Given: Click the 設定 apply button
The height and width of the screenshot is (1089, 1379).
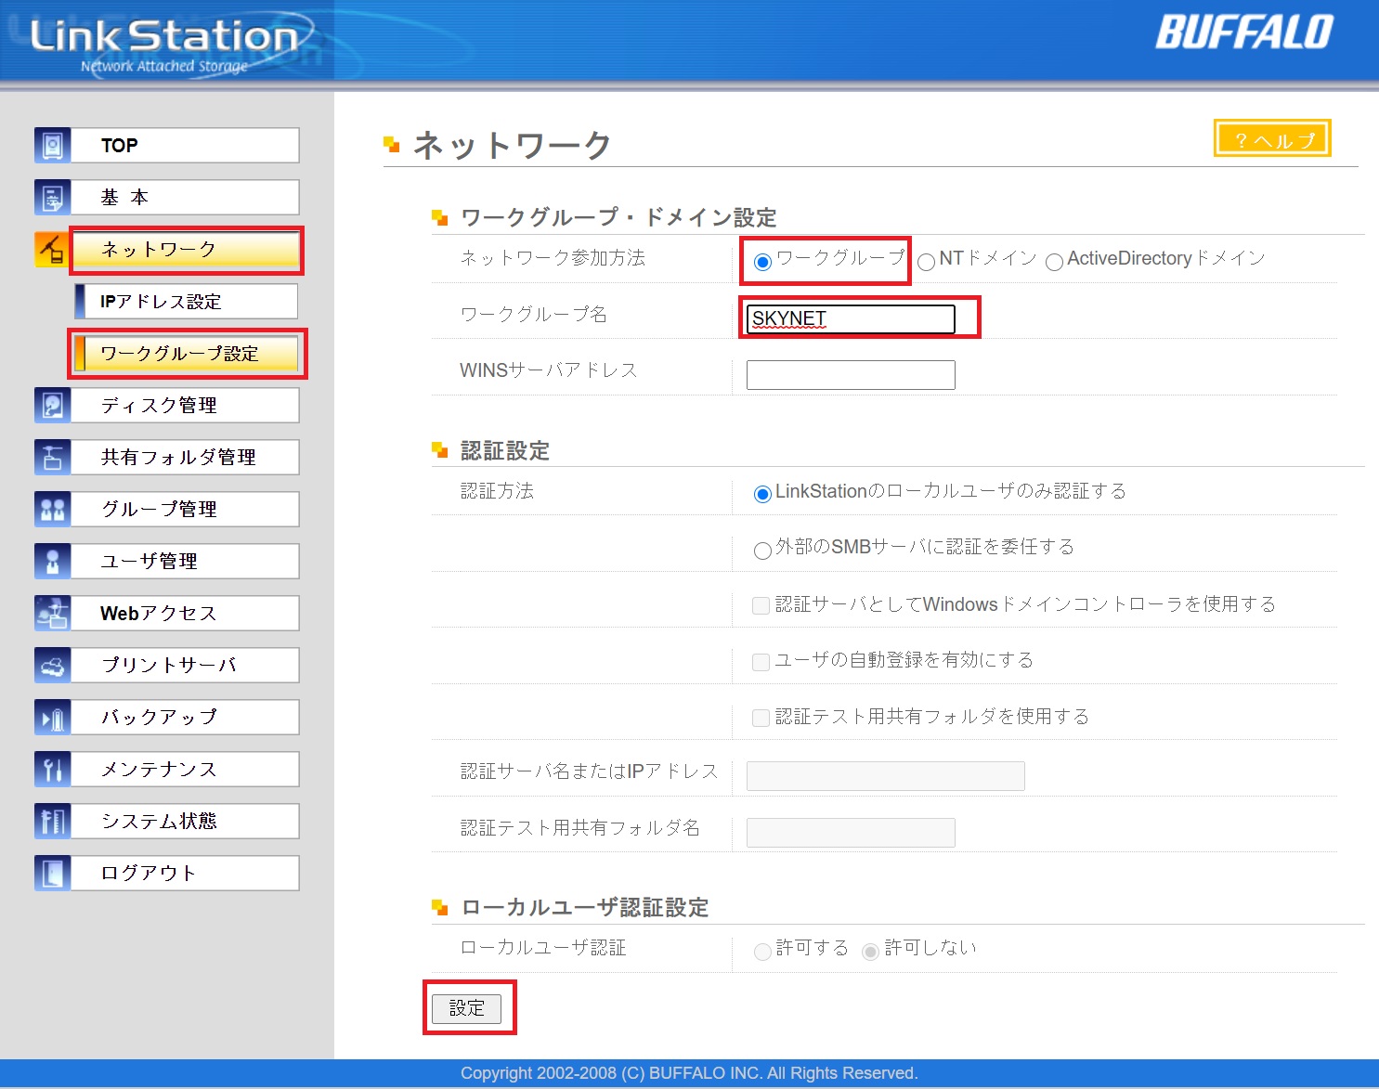Looking at the screenshot, I should click(x=466, y=1008).
